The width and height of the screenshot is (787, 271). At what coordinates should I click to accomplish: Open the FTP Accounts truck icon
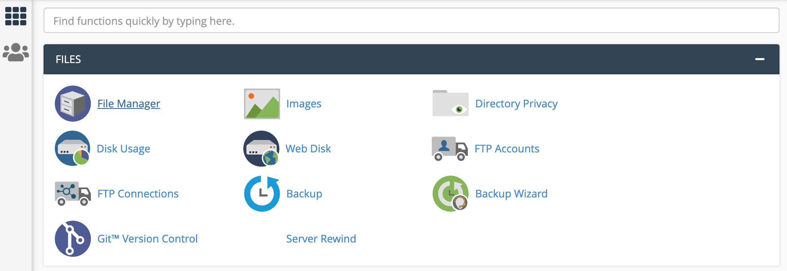(450, 149)
